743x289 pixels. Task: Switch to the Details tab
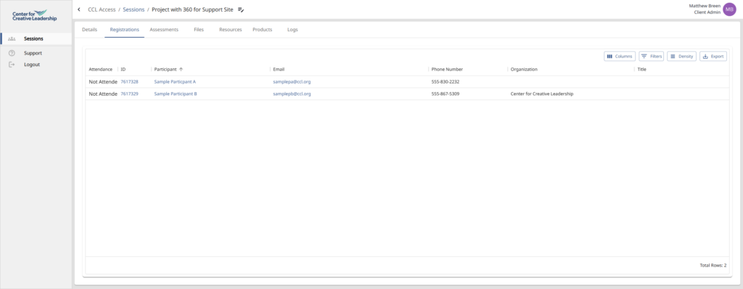pos(89,30)
